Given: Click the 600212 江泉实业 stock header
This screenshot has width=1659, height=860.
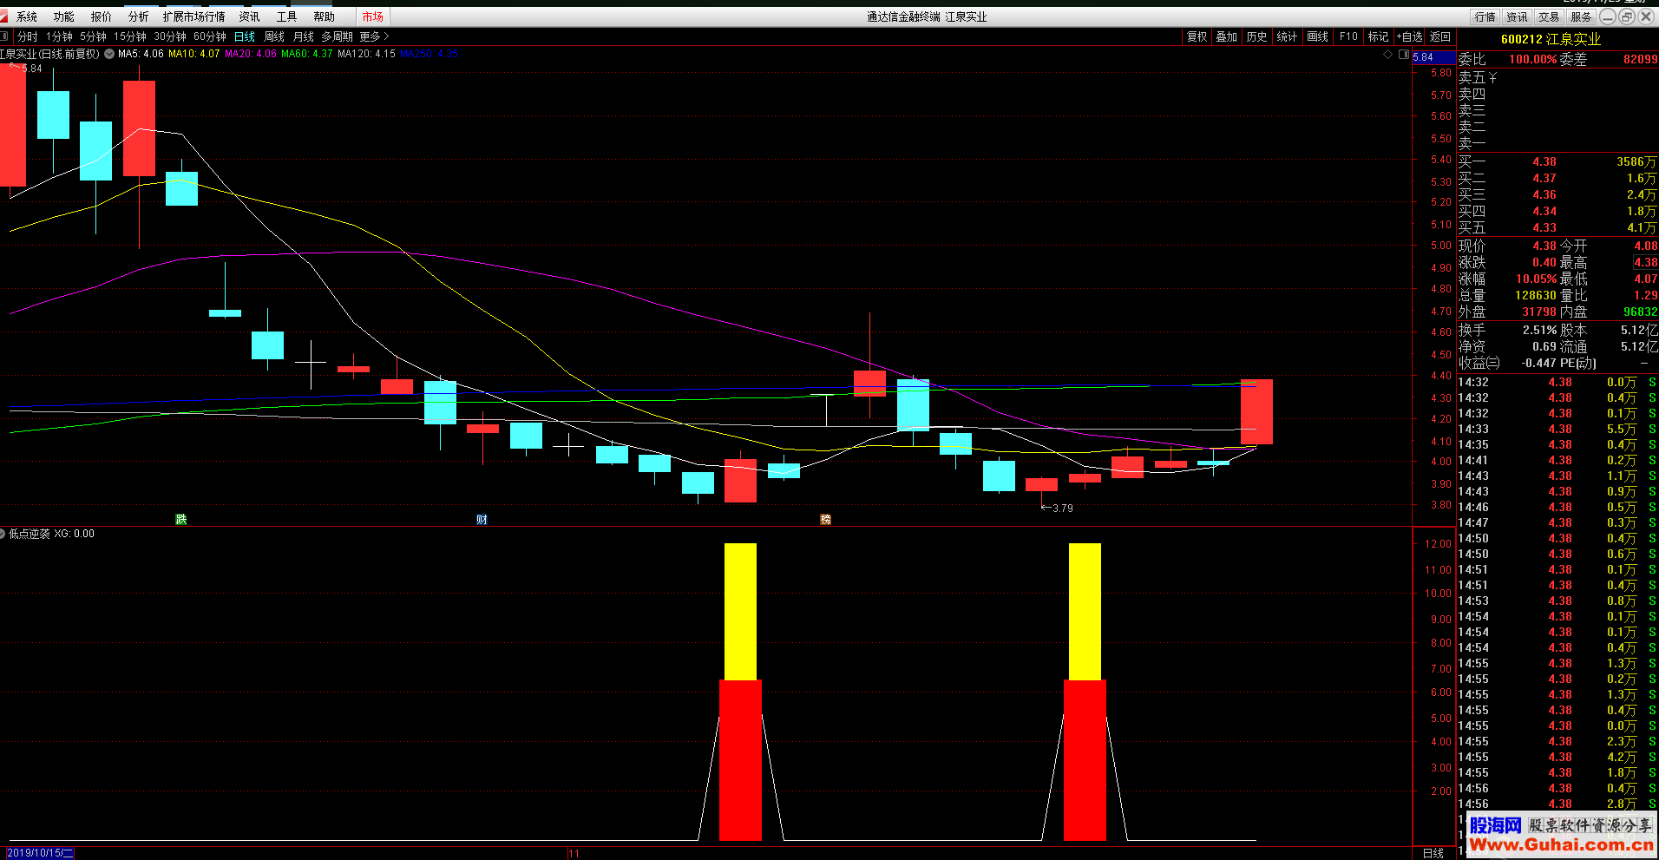Looking at the screenshot, I should pyautogui.click(x=1551, y=39).
